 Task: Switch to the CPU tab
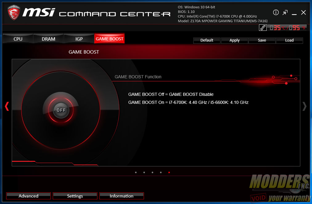18,39
